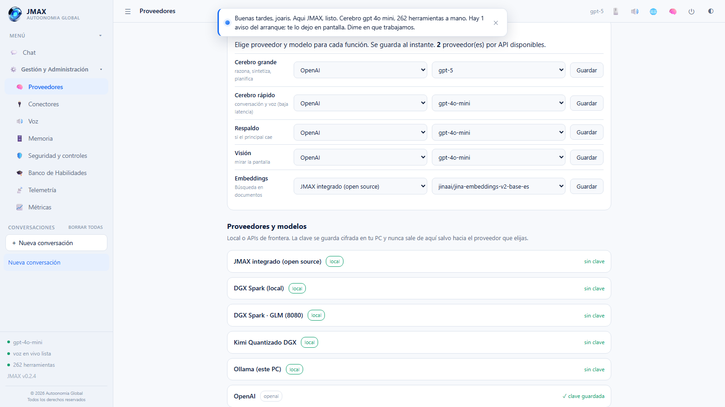The width and height of the screenshot is (725, 407).
Task: Click Guardar for Visión row
Action: (586, 157)
